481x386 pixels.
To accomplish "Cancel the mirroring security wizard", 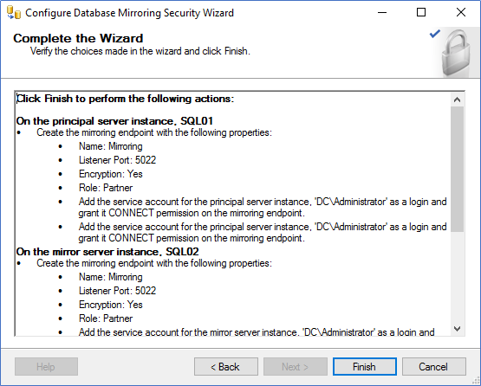I will point(433,366).
